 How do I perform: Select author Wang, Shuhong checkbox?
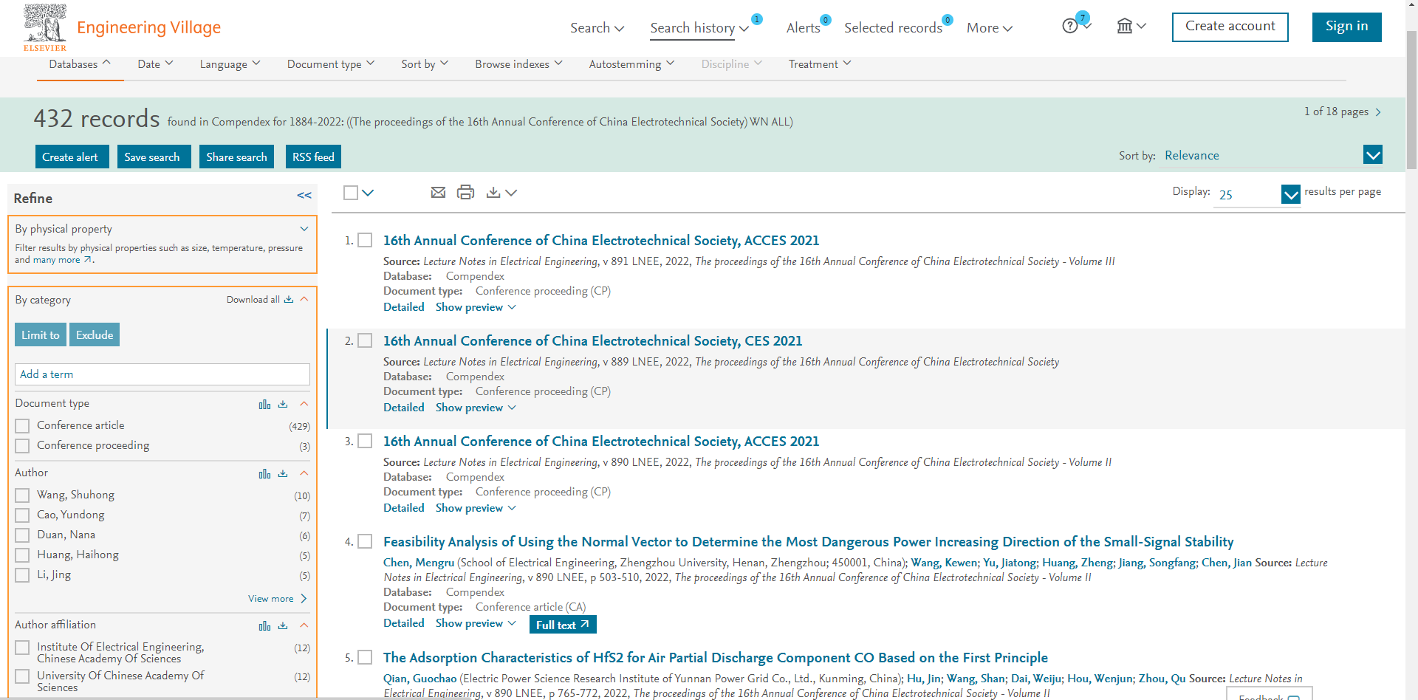click(x=22, y=495)
